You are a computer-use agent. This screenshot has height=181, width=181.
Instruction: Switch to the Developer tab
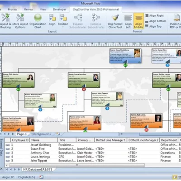(60, 10)
